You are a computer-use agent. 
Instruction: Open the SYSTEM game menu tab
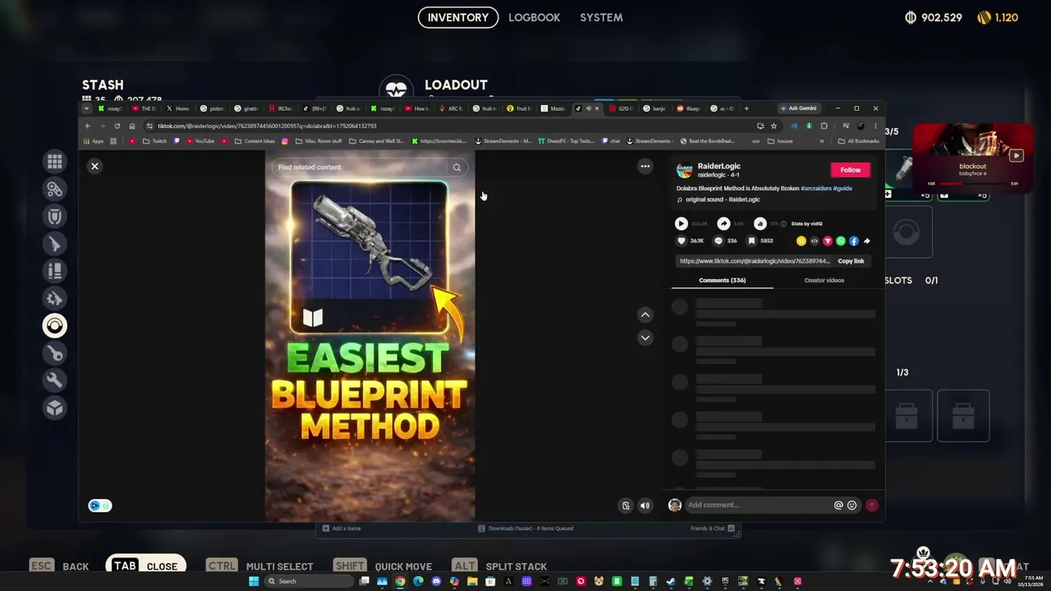[x=601, y=17]
